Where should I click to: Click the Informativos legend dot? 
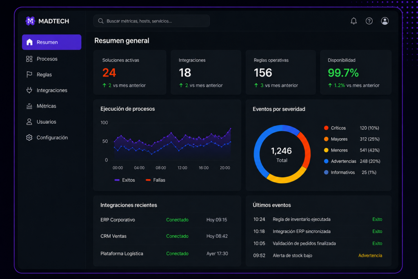pos(326,172)
